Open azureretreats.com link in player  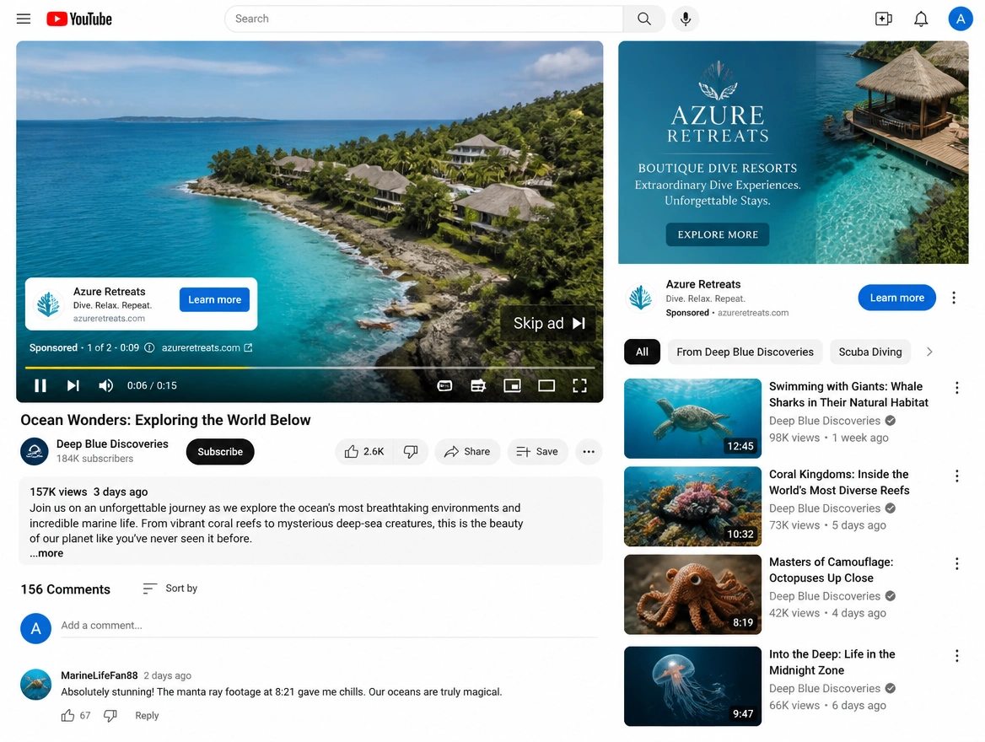click(207, 347)
